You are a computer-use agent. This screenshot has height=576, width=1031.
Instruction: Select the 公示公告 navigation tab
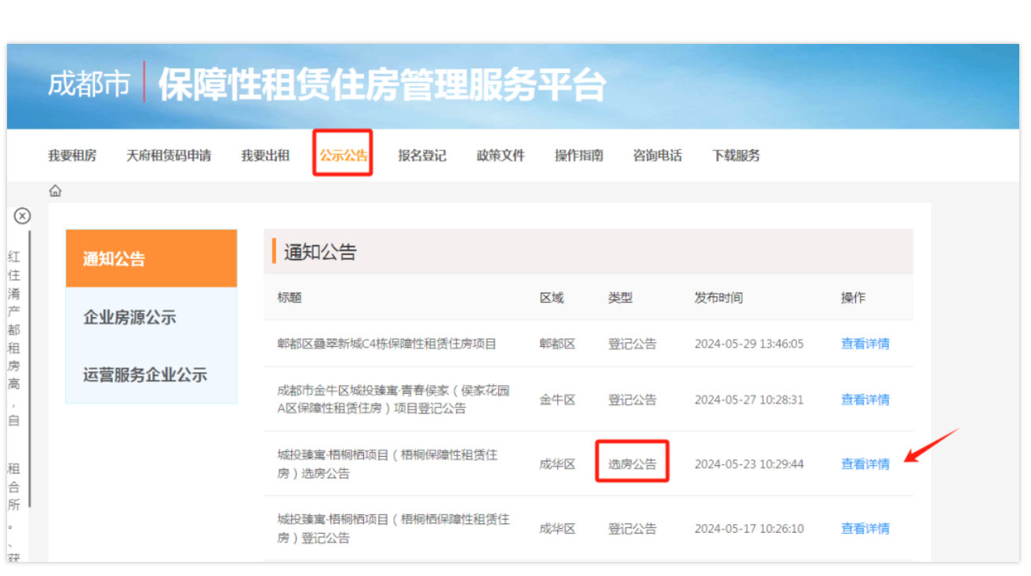(x=343, y=155)
